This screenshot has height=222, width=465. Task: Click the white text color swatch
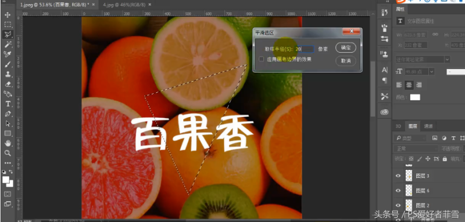coord(415,97)
